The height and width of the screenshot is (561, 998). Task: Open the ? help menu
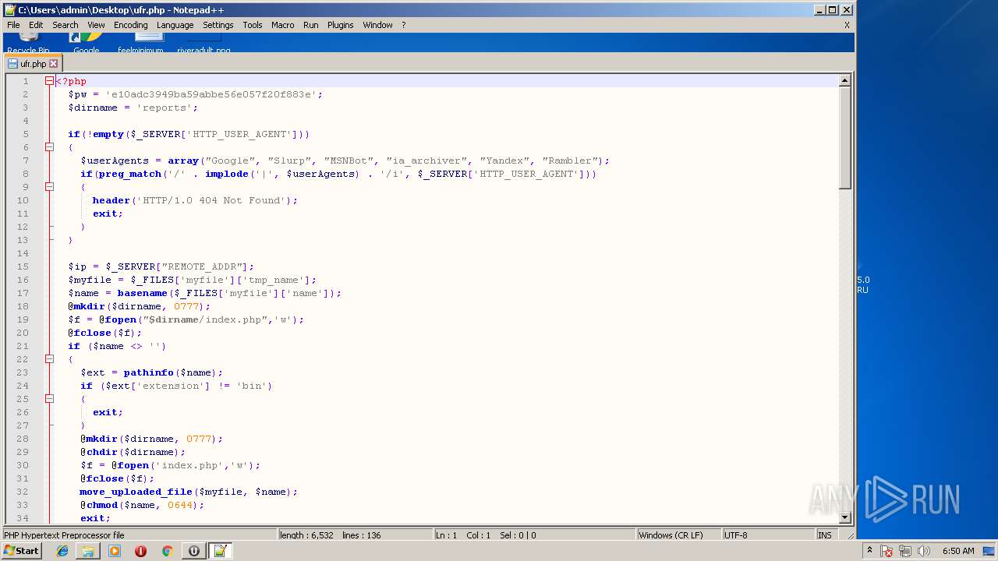404,25
